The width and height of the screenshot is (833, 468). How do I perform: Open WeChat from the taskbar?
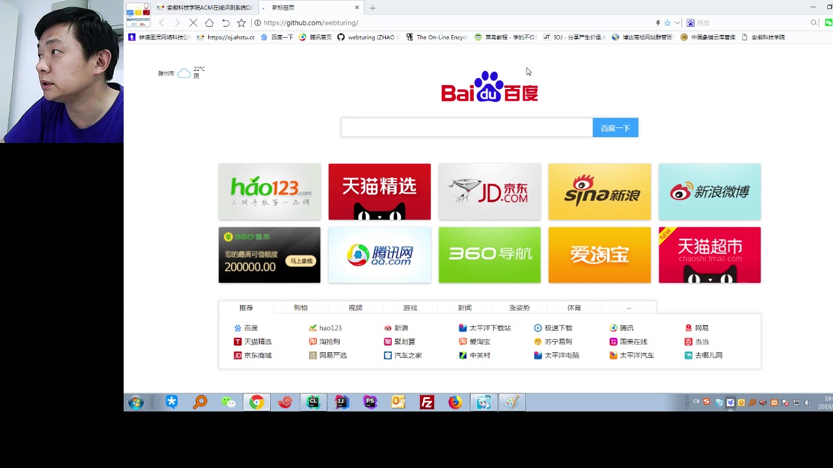tap(228, 402)
